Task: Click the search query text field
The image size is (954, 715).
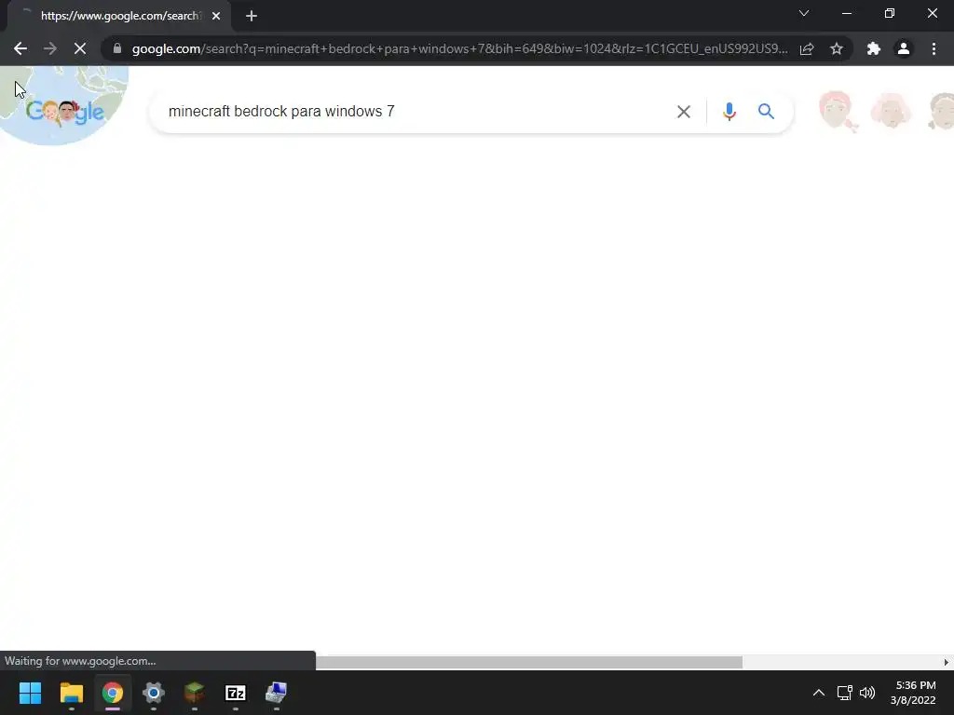Action: 414,112
